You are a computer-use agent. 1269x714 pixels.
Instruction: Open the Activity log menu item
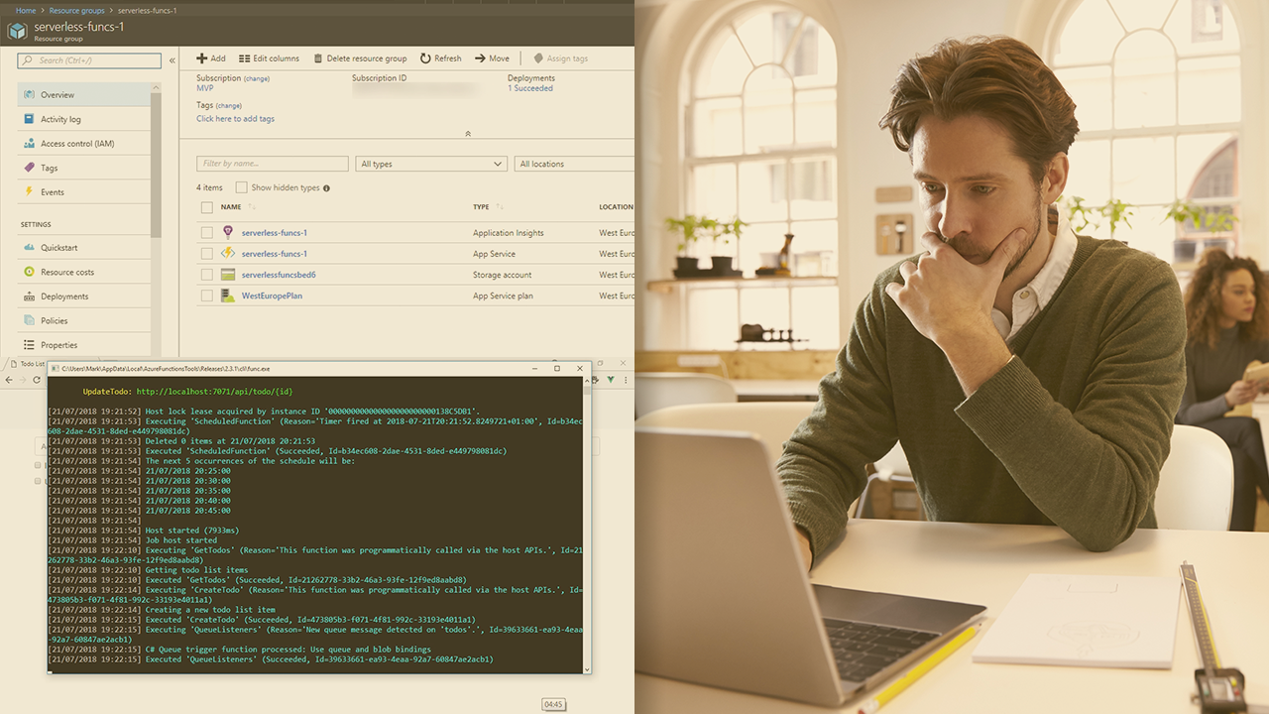point(60,119)
